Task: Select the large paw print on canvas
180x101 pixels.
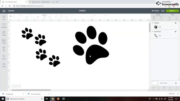Action: (91, 45)
